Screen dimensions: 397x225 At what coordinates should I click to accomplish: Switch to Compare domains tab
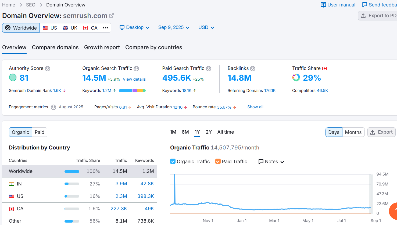coord(55,47)
